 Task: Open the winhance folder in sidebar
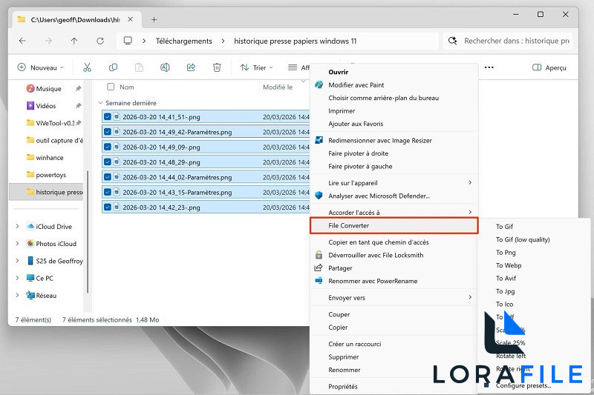pos(49,158)
